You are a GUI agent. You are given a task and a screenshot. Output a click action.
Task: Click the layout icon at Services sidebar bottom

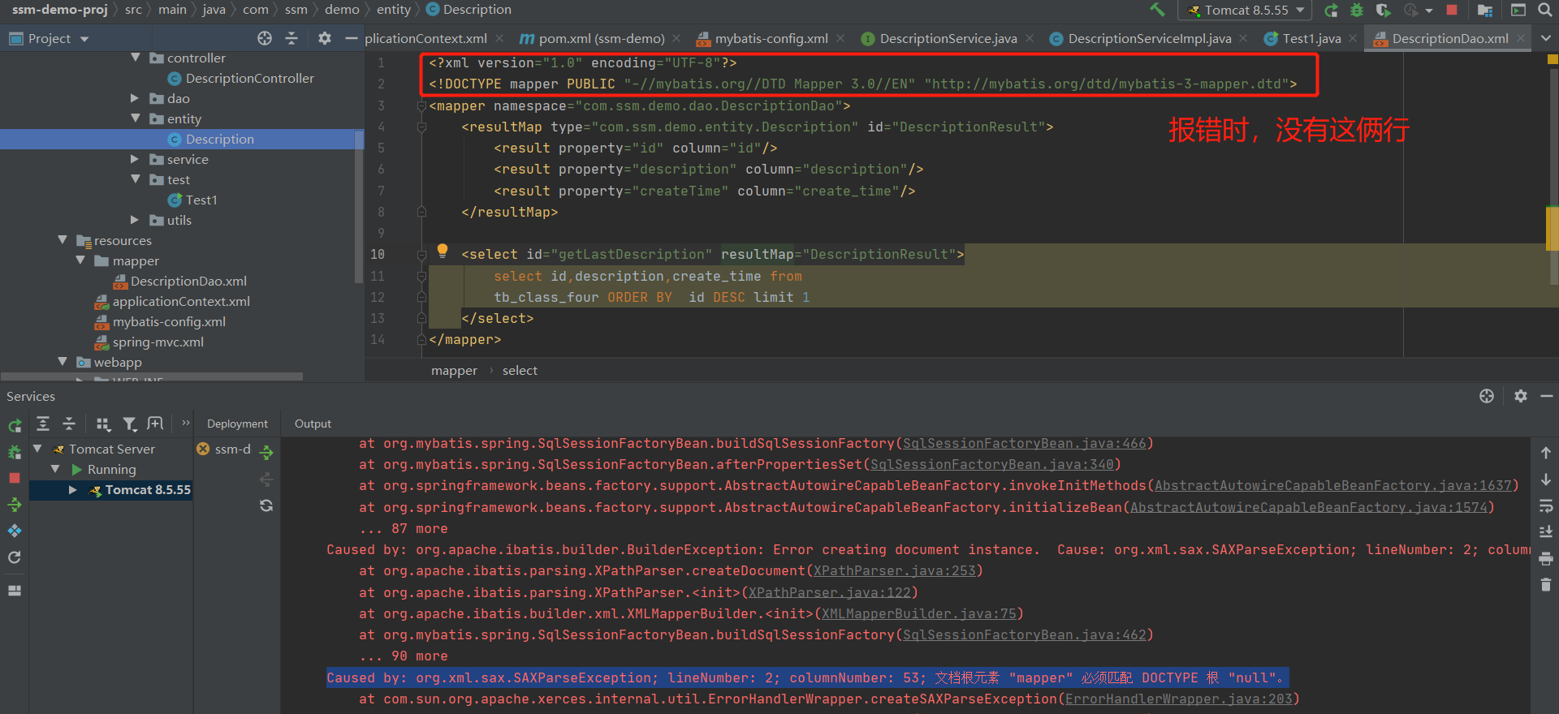click(15, 591)
